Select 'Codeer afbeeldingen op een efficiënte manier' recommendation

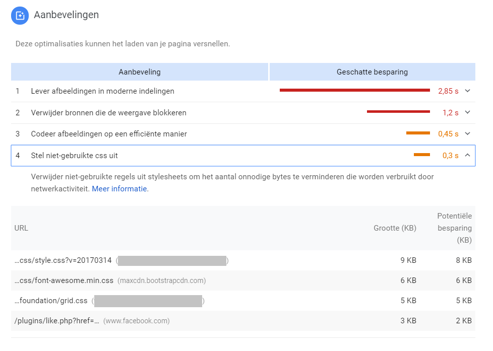coord(109,134)
